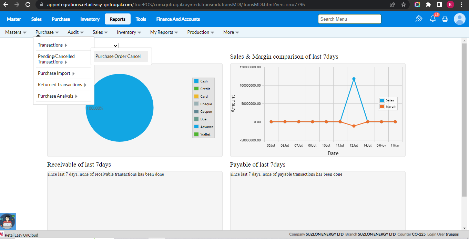Click the Sales legend entry in chart
Image resolution: width=469 pixels, height=239 pixels.
[387, 100]
